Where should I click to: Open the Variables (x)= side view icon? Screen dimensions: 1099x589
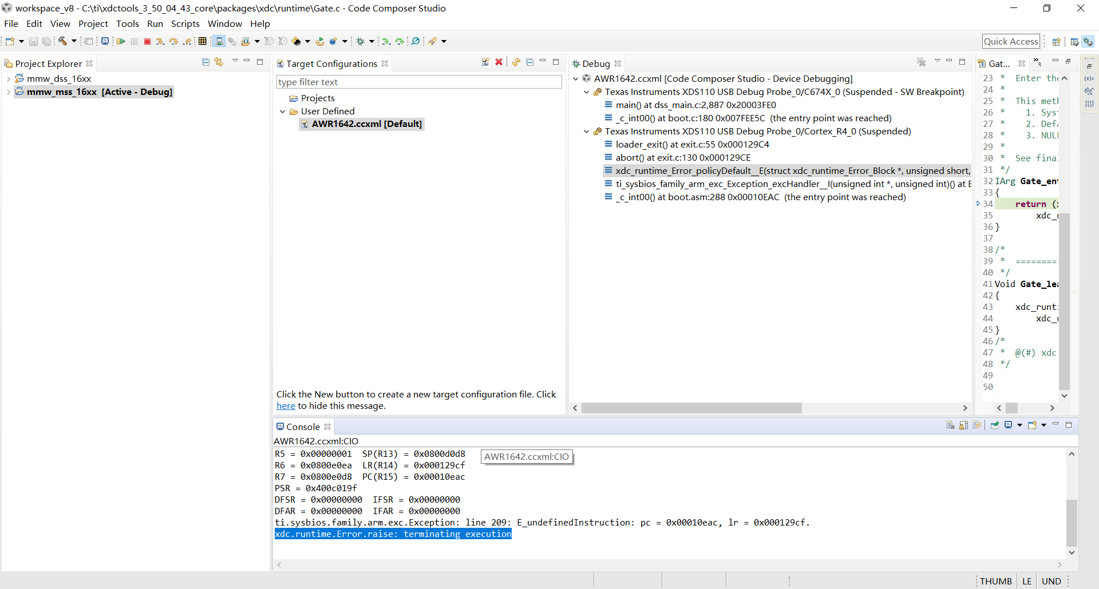pyautogui.click(x=1089, y=79)
